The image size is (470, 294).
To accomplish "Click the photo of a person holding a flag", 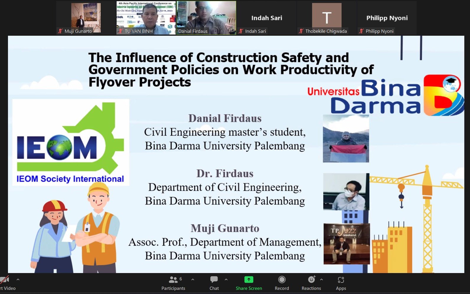I will (346, 138).
